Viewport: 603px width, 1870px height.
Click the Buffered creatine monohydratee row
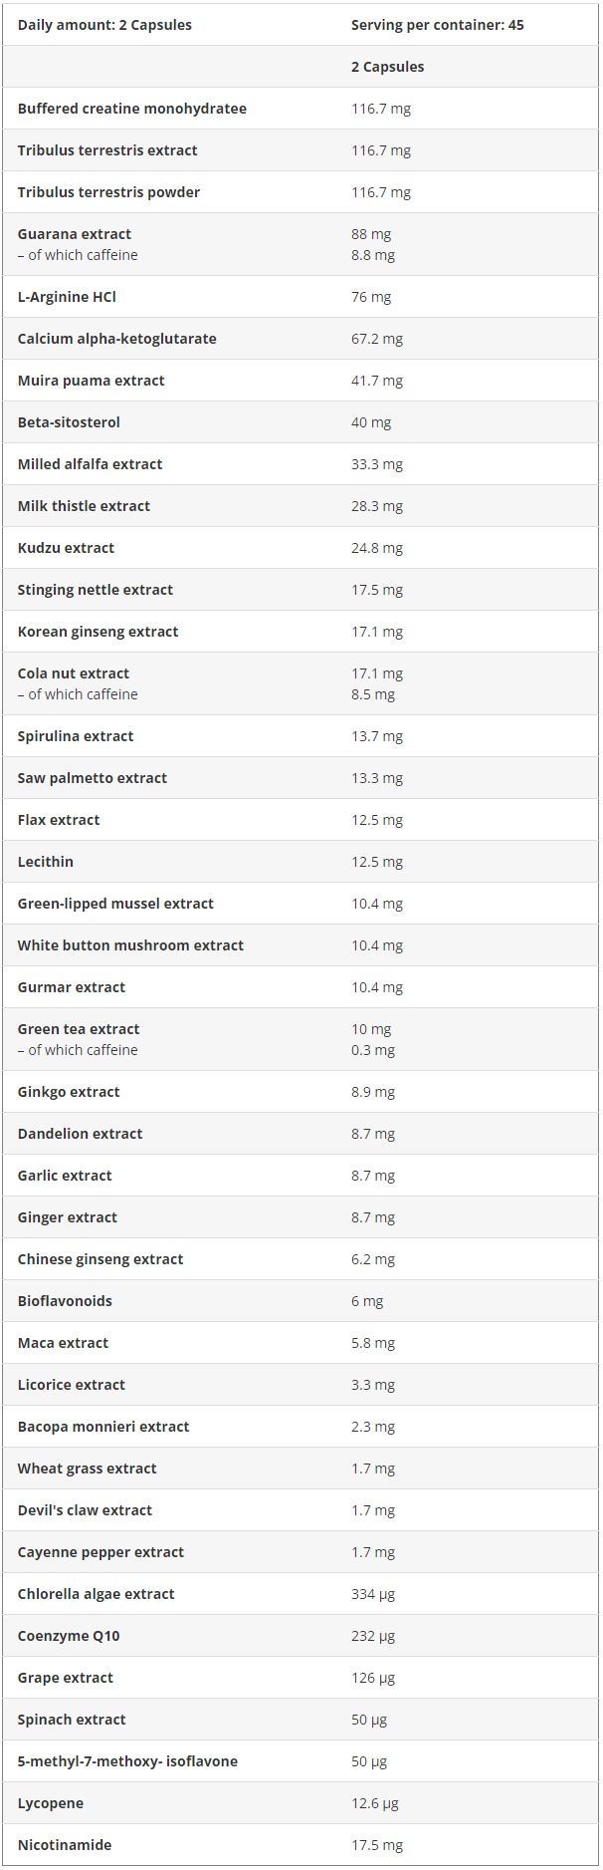coord(301,109)
